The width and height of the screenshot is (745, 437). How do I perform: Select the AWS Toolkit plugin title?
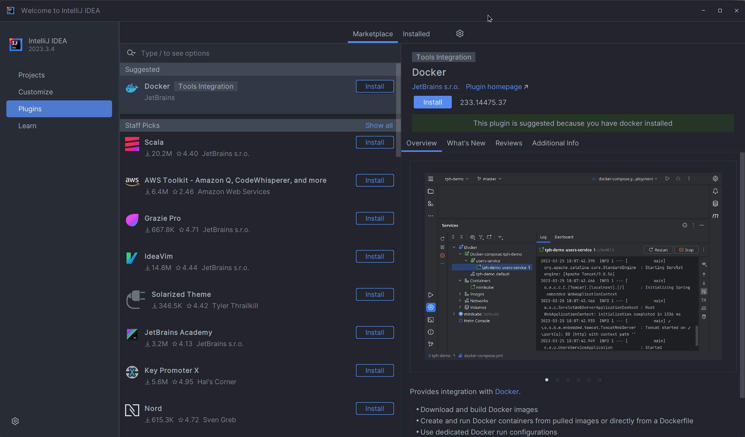[235, 180]
